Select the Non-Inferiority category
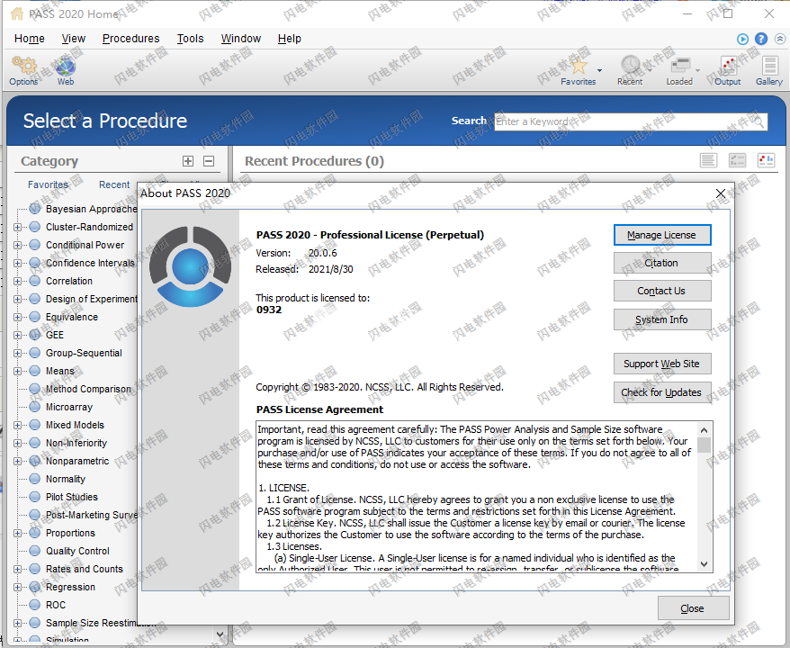 coord(76,444)
